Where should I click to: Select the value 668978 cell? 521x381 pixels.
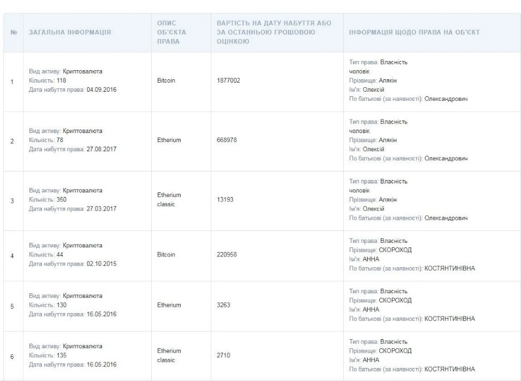point(227,140)
